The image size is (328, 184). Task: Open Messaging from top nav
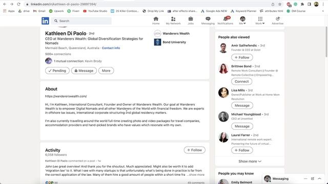(x=208, y=20)
